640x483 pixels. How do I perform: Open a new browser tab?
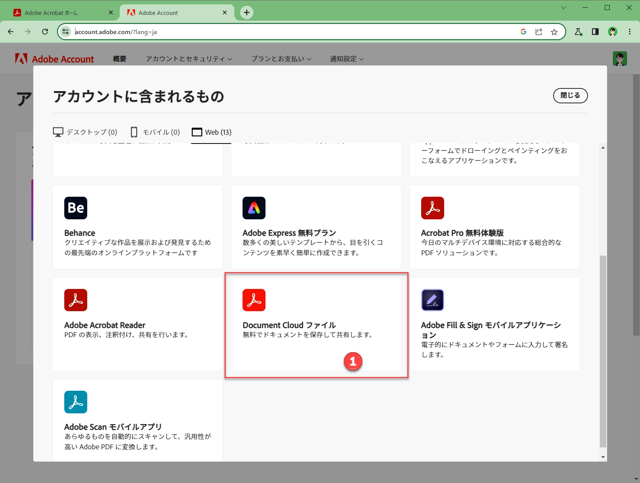coord(247,13)
